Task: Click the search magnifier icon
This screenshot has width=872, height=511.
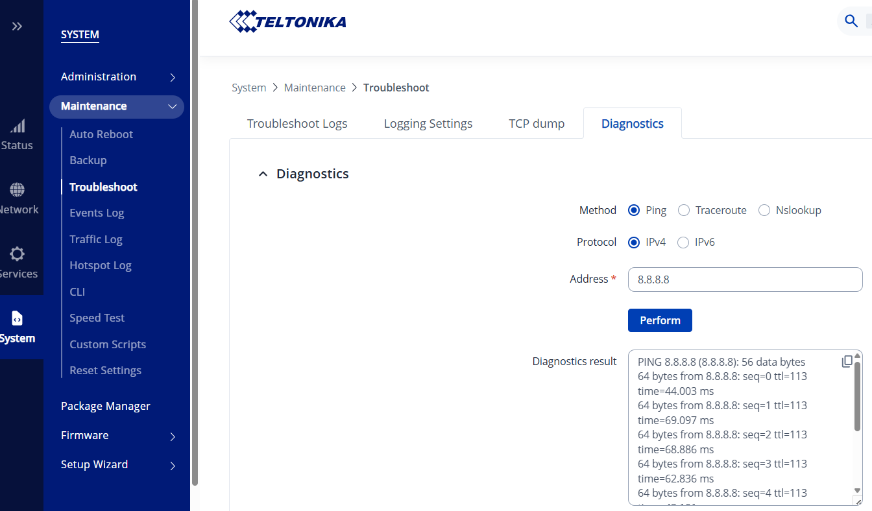Action: 851,21
